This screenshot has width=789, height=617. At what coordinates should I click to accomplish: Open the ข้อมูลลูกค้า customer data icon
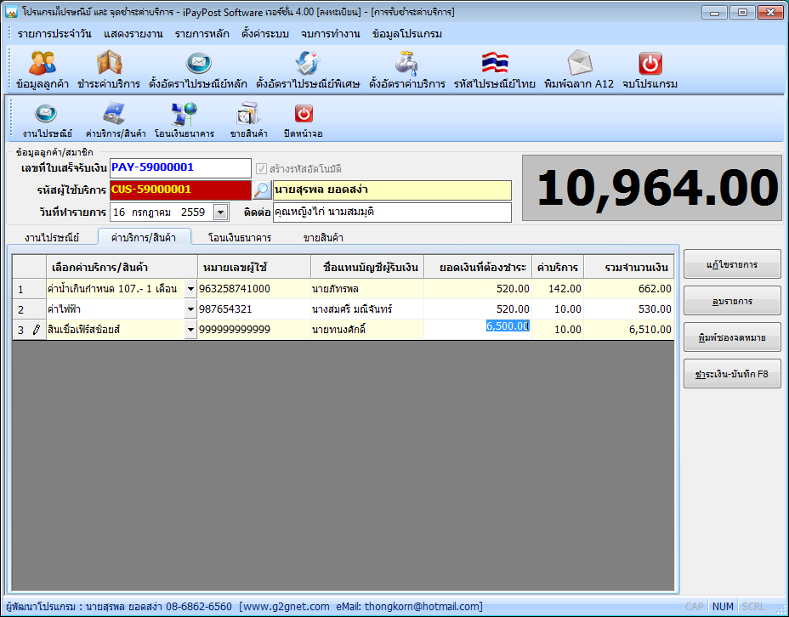(x=43, y=65)
